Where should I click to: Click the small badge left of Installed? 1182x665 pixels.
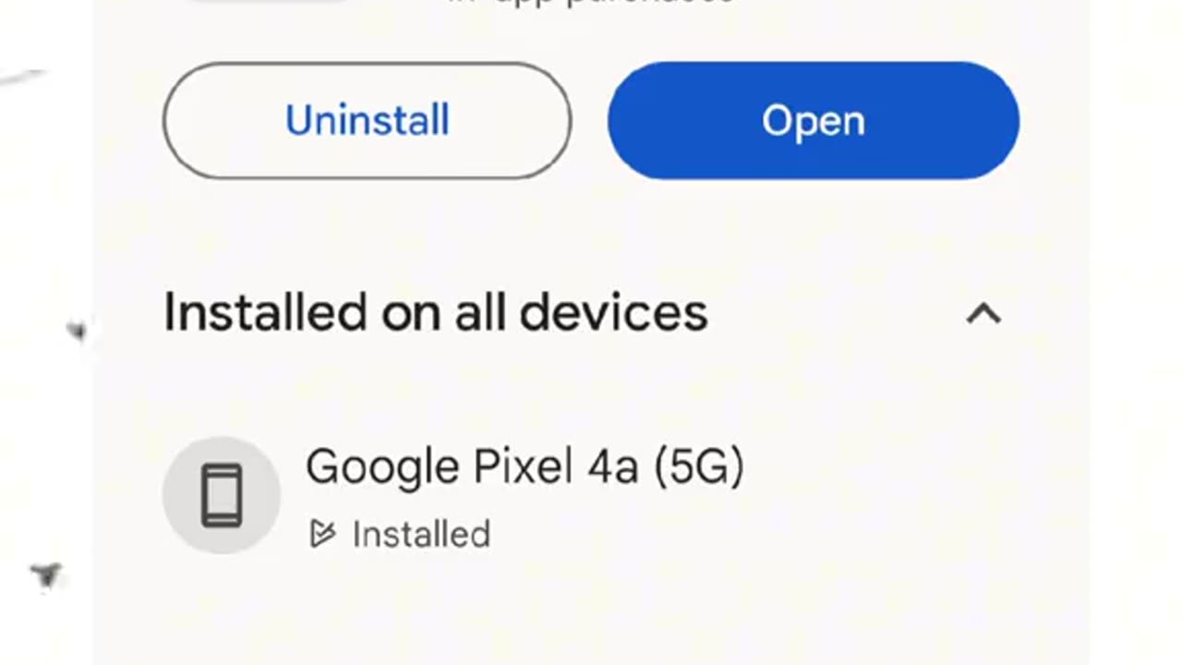(x=321, y=534)
